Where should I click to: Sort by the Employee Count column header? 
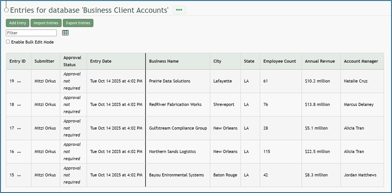(279, 61)
